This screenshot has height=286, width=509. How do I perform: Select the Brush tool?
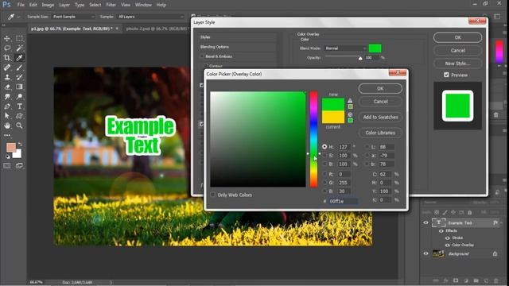19,68
